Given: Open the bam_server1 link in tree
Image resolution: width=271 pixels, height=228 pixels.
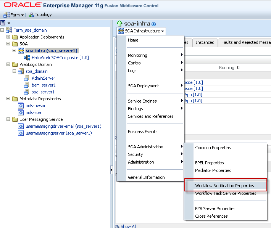Looking at the screenshot, I should 44,85.
